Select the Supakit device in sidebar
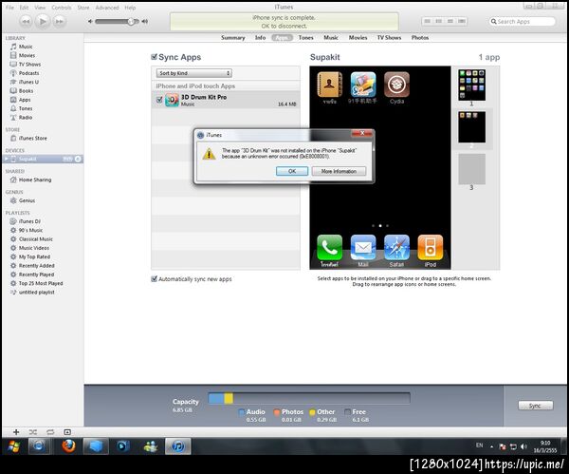Image resolution: width=569 pixels, height=474 pixels. [x=28, y=159]
